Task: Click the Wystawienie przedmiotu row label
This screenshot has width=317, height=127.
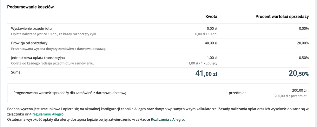Action: click(x=31, y=29)
